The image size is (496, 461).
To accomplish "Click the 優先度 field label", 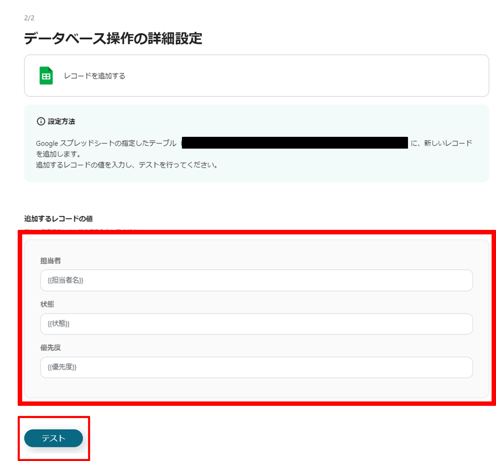I will pos(50,347).
